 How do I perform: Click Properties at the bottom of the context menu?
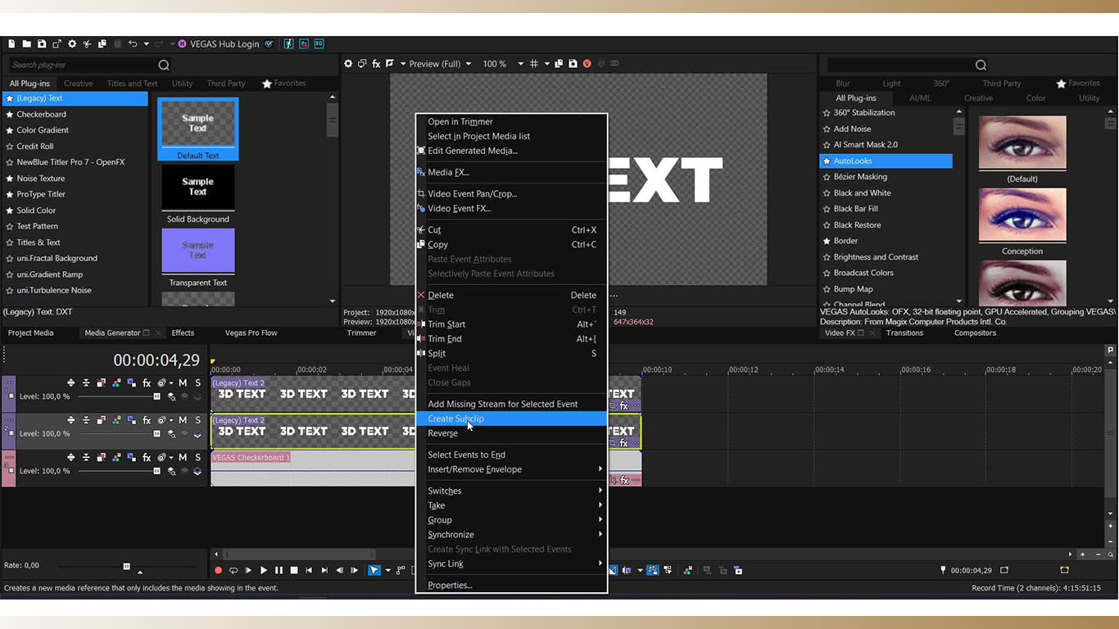click(451, 585)
